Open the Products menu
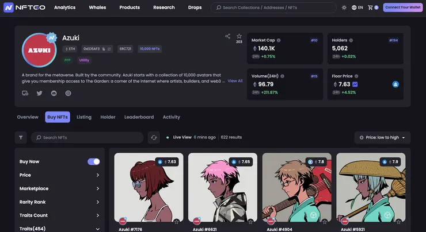Viewport: 426px width, 232px height. click(130, 7)
